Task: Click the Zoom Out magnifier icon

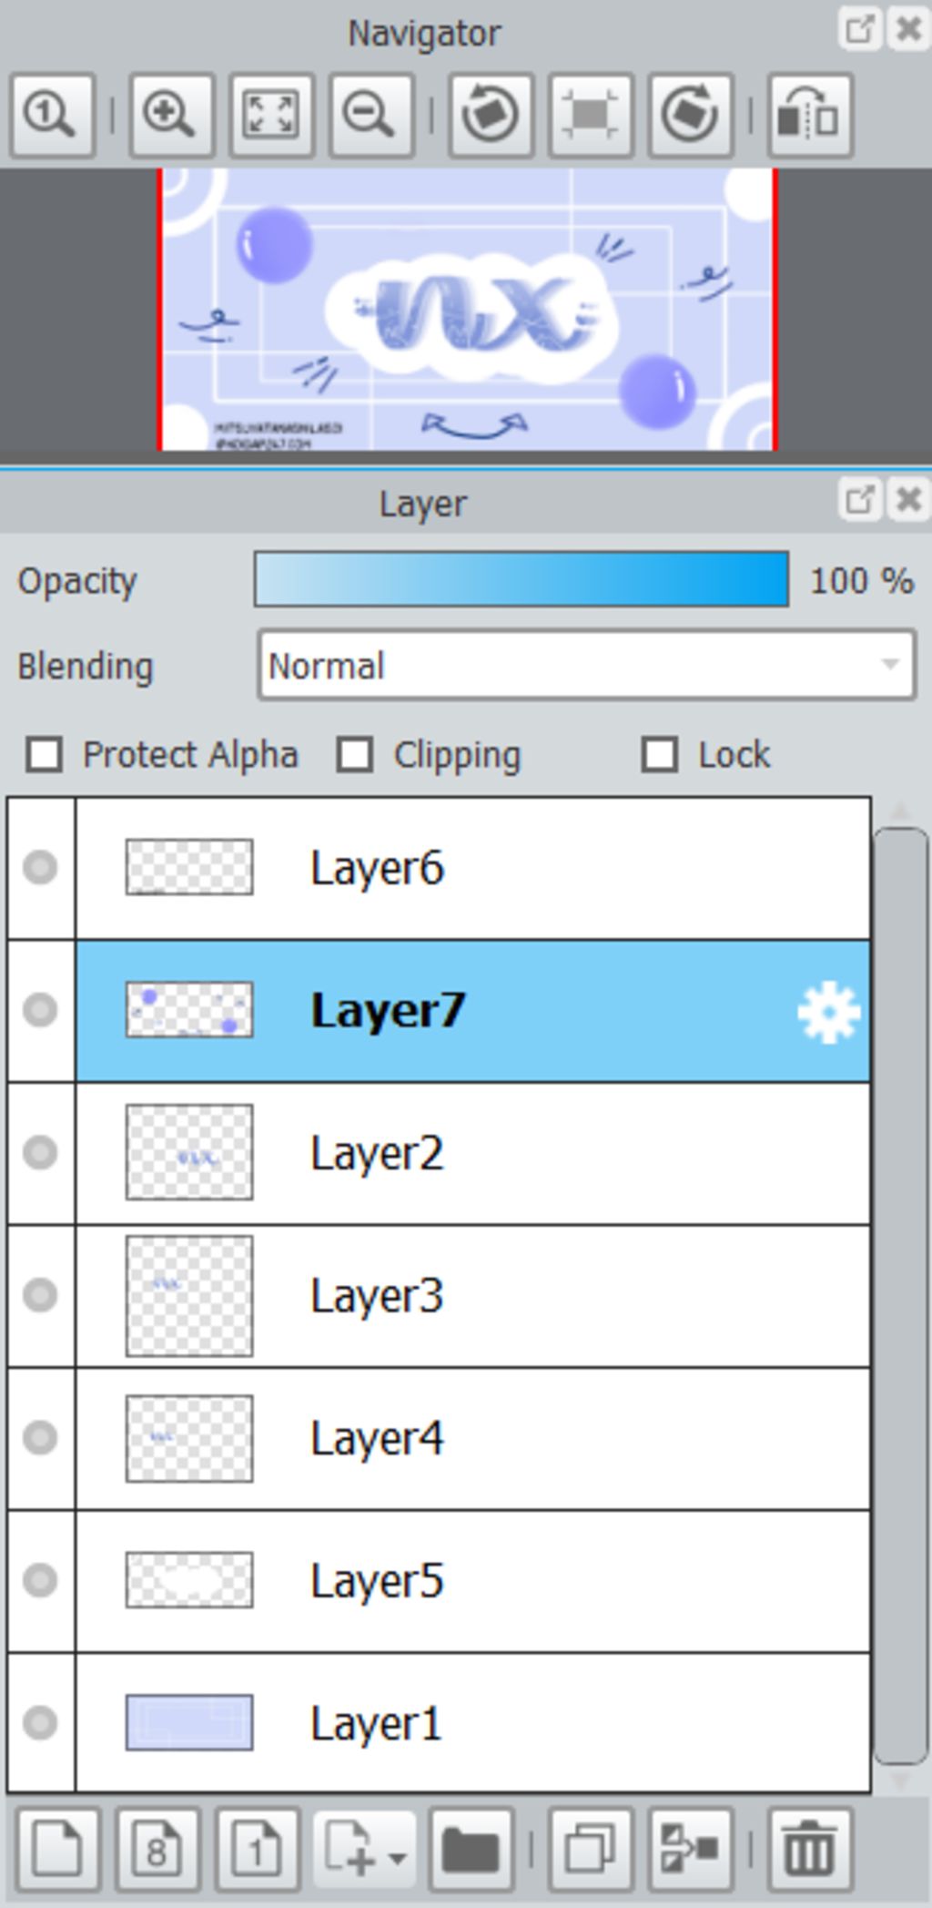Action: [370, 115]
